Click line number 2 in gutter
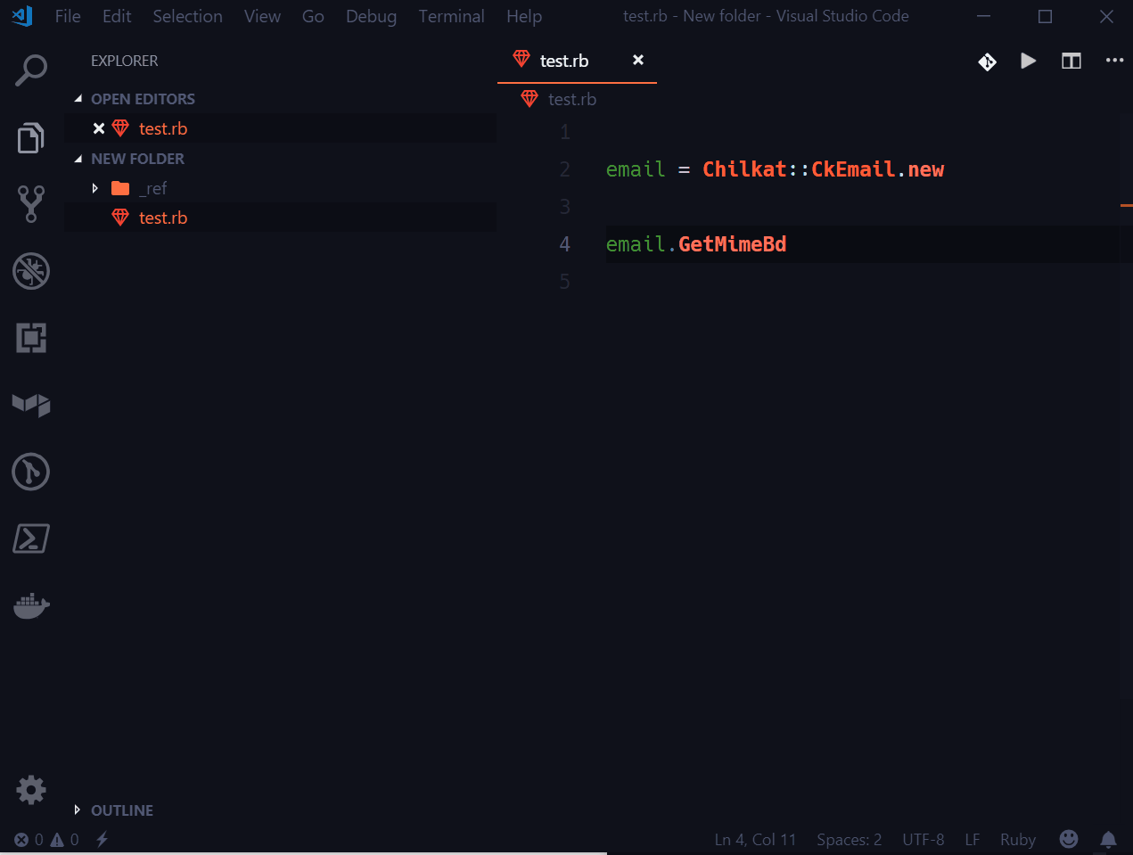Viewport: 1133px width, 855px height. (x=565, y=169)
